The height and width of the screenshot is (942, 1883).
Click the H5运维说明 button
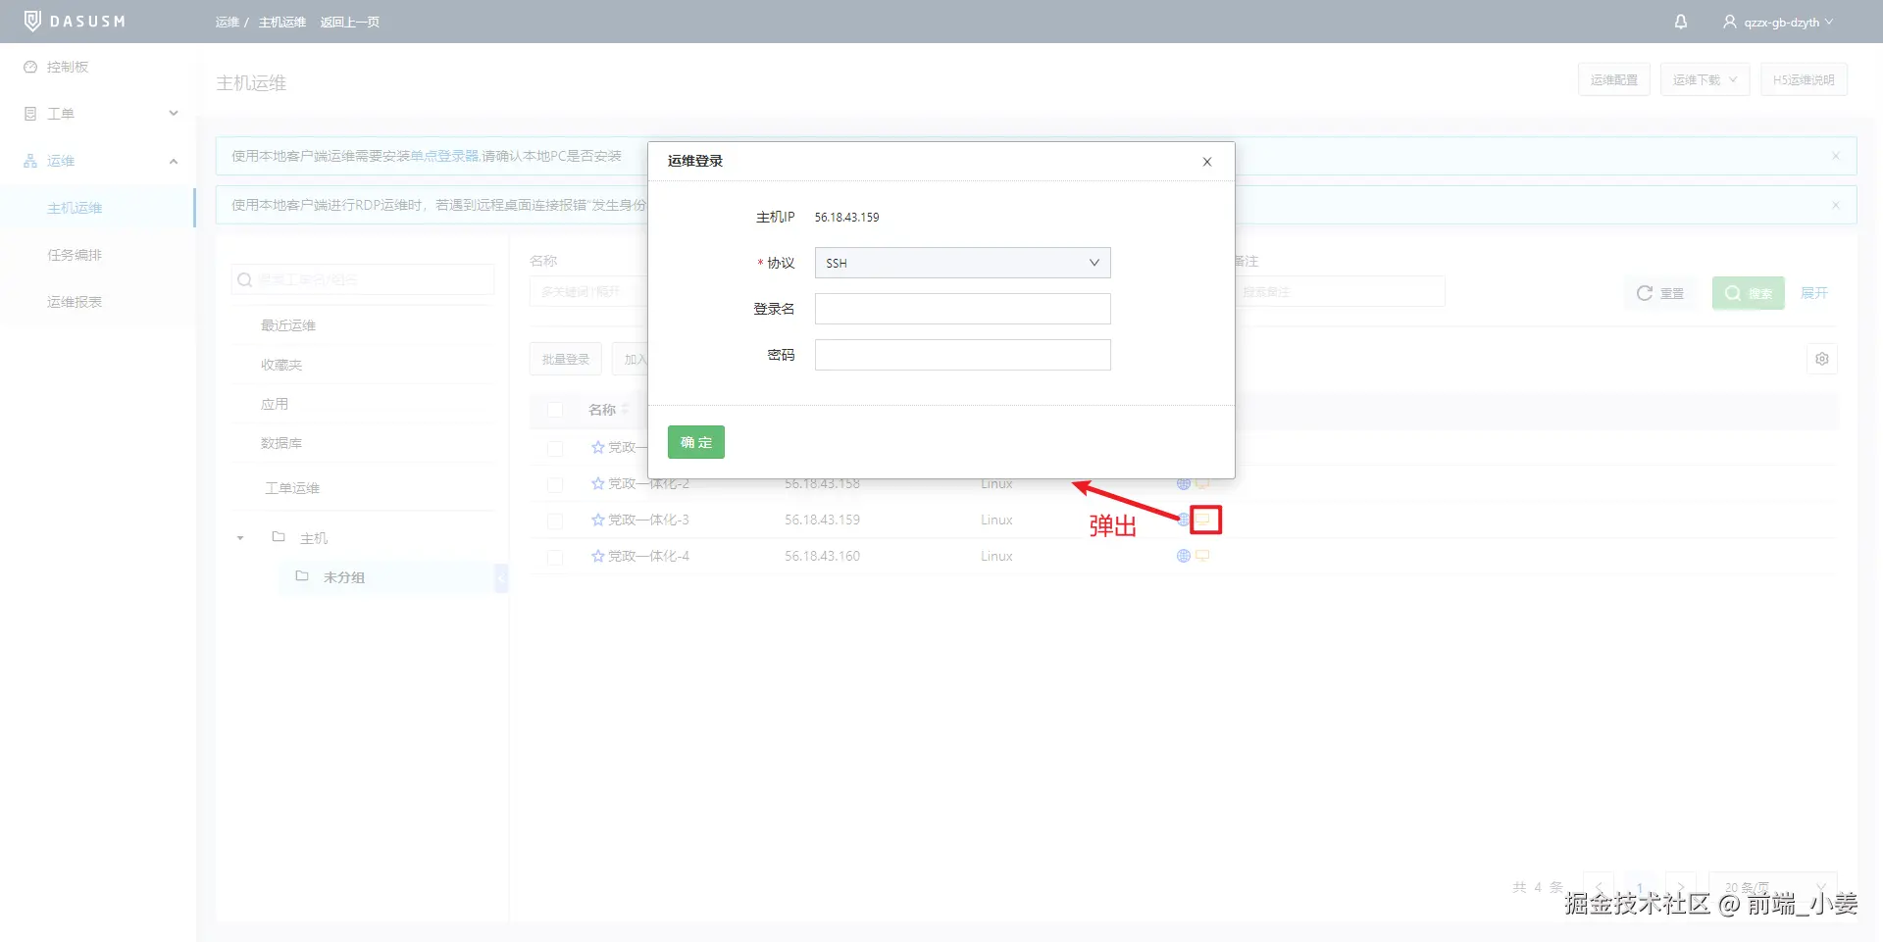tap(1804, 79)
